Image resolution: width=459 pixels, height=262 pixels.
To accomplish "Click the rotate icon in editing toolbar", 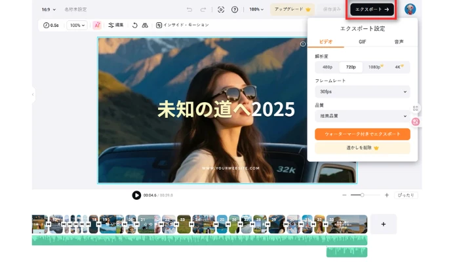I will pyautogui.click(x=134, y=25).
